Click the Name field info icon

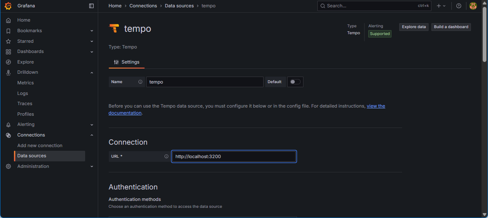(140, 82)
